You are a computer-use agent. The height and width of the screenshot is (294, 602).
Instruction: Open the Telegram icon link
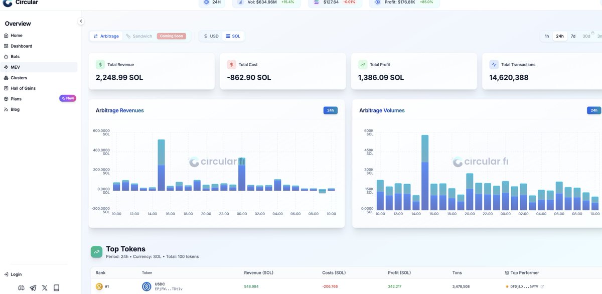click(33, 288)
